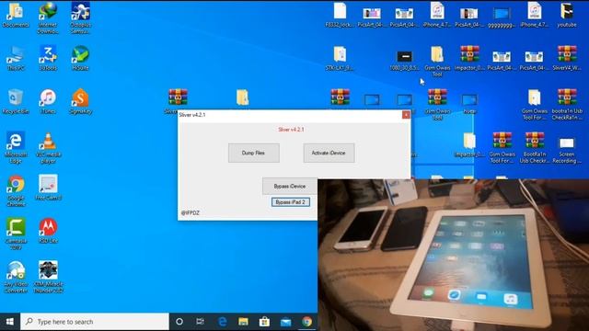Open Microsoft Edge desktop shortcut
Image resolution: width=589 pixels, height=331 pixels.
click(x=16, y=147)
